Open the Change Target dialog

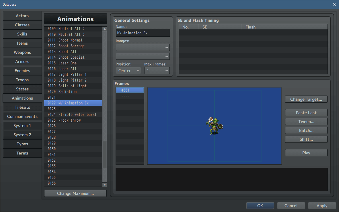tap(306, 99)
